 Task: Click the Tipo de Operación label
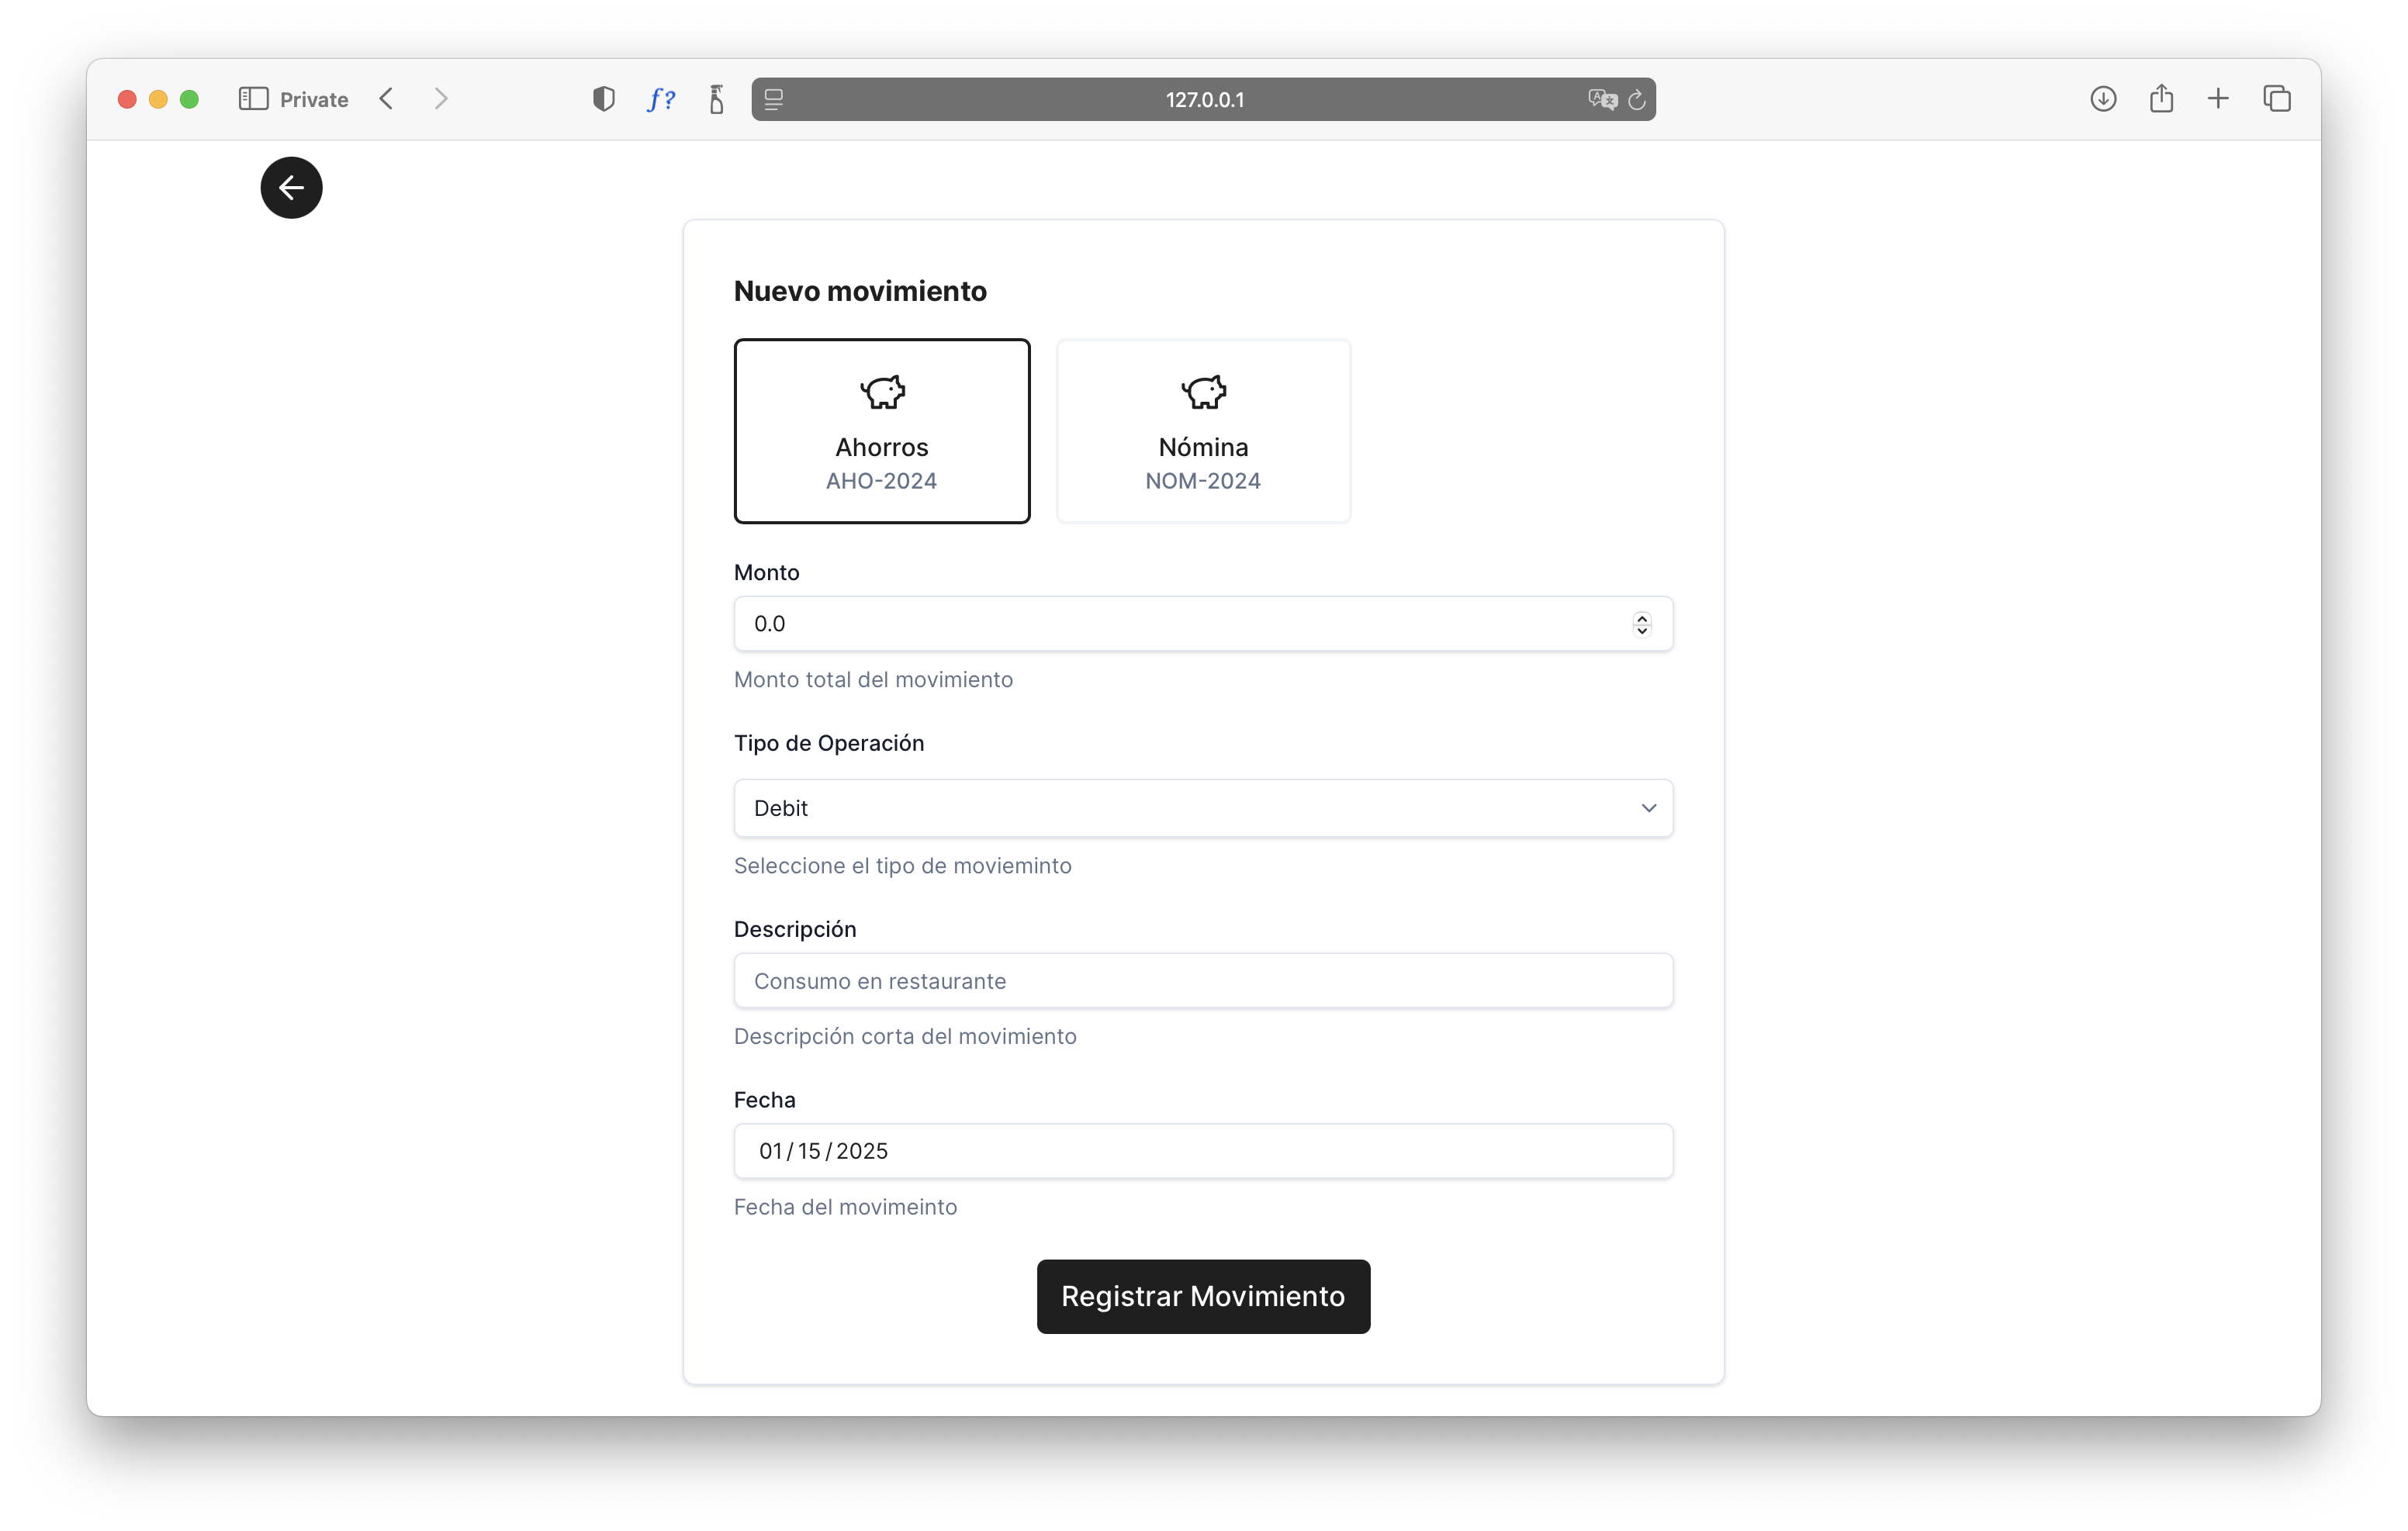click(x=829, y=743)
